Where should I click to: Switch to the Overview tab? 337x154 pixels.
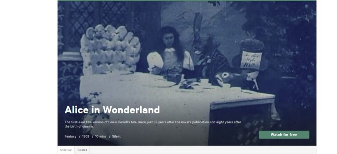pos(66,150)
